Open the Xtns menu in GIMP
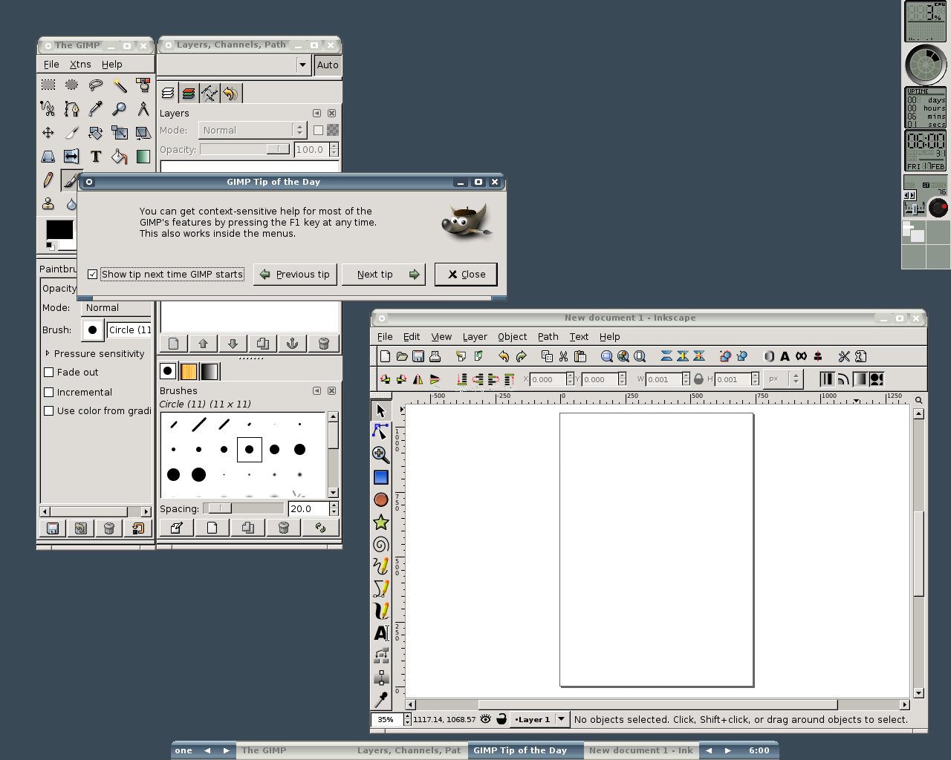This screenshot has width=951, height=760. (x=80, y=65)
